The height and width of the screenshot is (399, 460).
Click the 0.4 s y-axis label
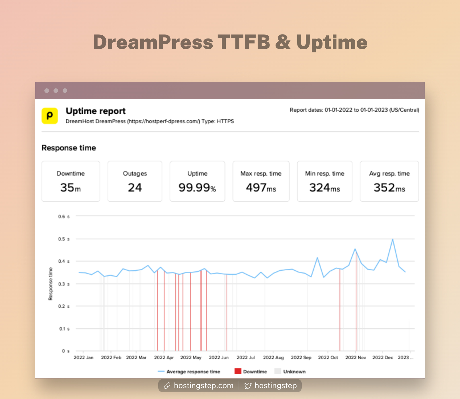64,261
